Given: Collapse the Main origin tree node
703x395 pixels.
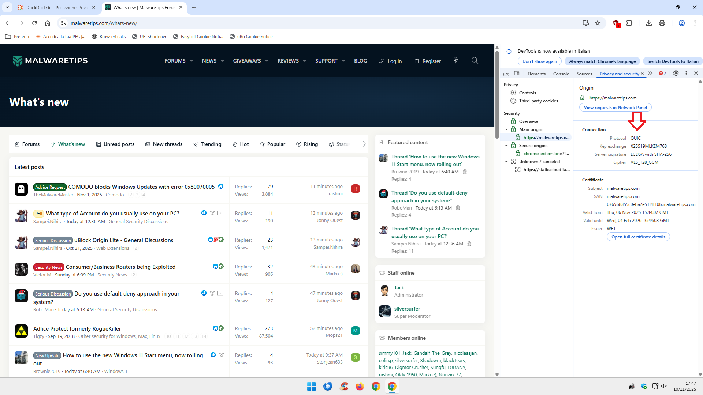Looking at the screenshot, I should (x=506, y=129).
